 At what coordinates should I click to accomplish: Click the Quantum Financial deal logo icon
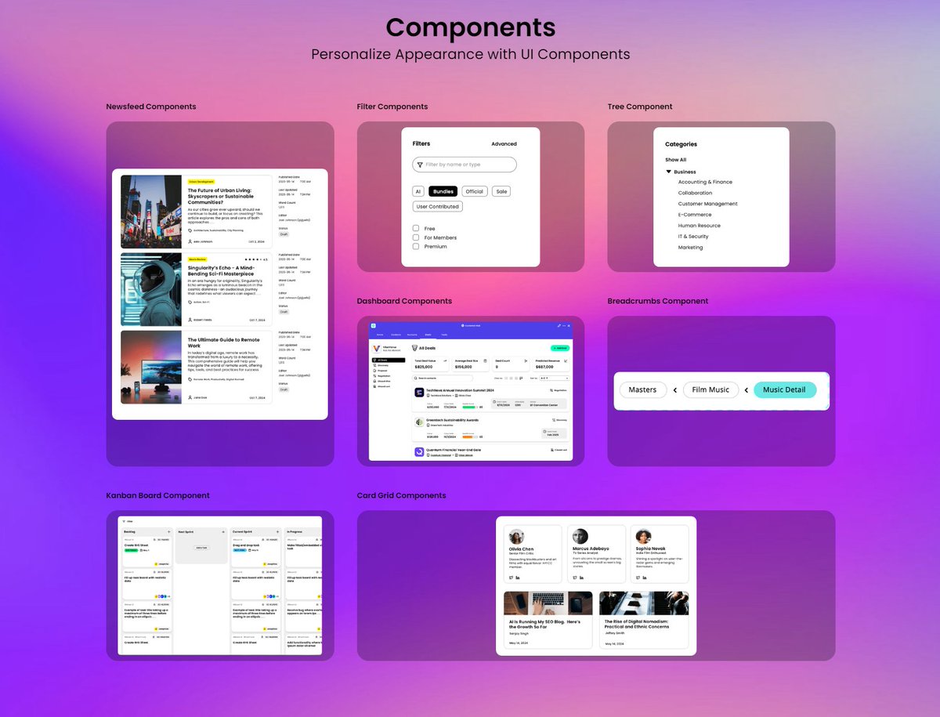(x=419, y=452)
